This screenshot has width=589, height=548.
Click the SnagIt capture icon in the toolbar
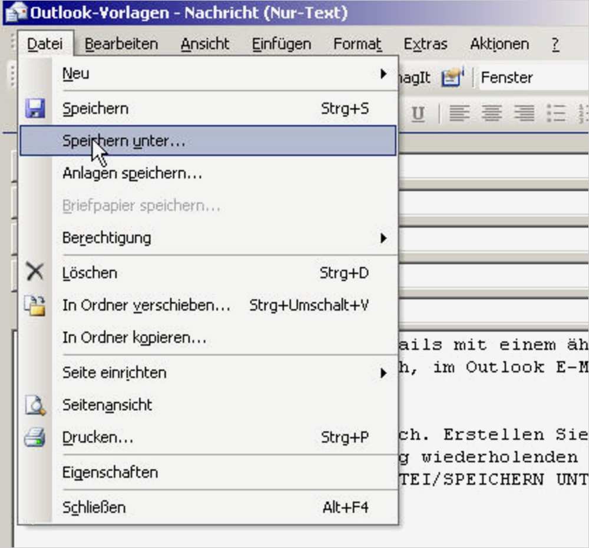click(x=451, y=77)
